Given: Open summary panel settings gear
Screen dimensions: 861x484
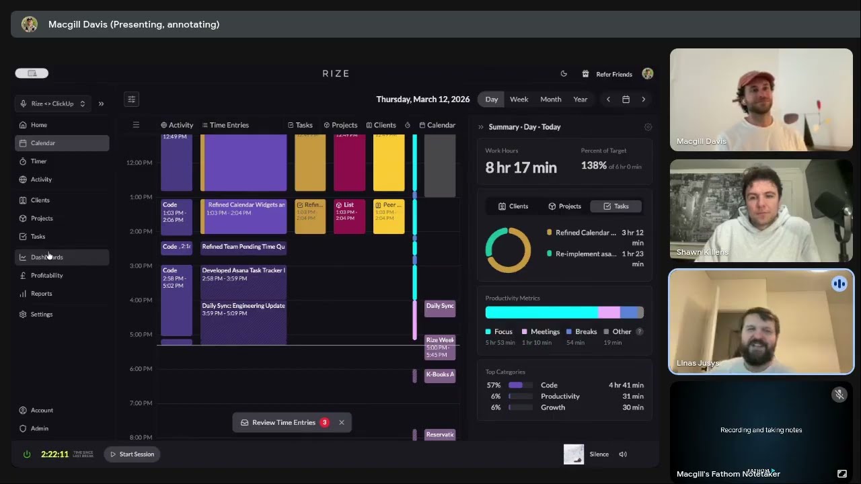Looking at the screenshot, I should [x=648, y=127].
